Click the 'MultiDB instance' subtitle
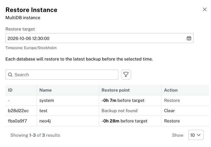211x147 pixels. (x=23, y=18)
